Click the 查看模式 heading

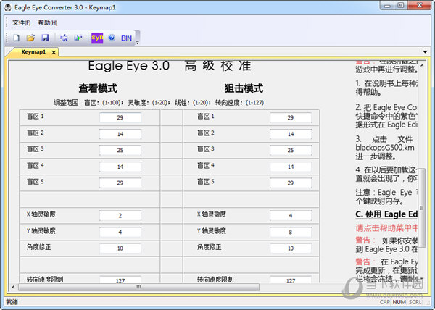[x=98, y=88]
